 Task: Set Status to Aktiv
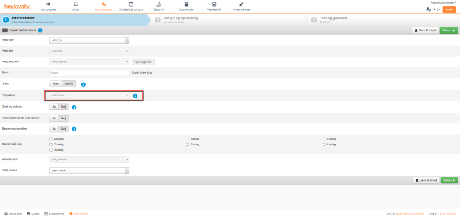[55, 84]
